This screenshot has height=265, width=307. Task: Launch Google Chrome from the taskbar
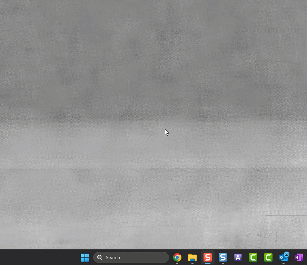click(177, 257)
